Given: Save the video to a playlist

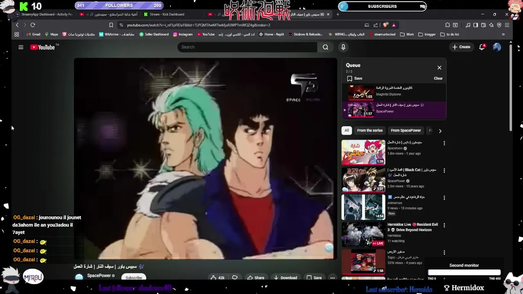Looking at the screenshot, I should coord(314,278).
